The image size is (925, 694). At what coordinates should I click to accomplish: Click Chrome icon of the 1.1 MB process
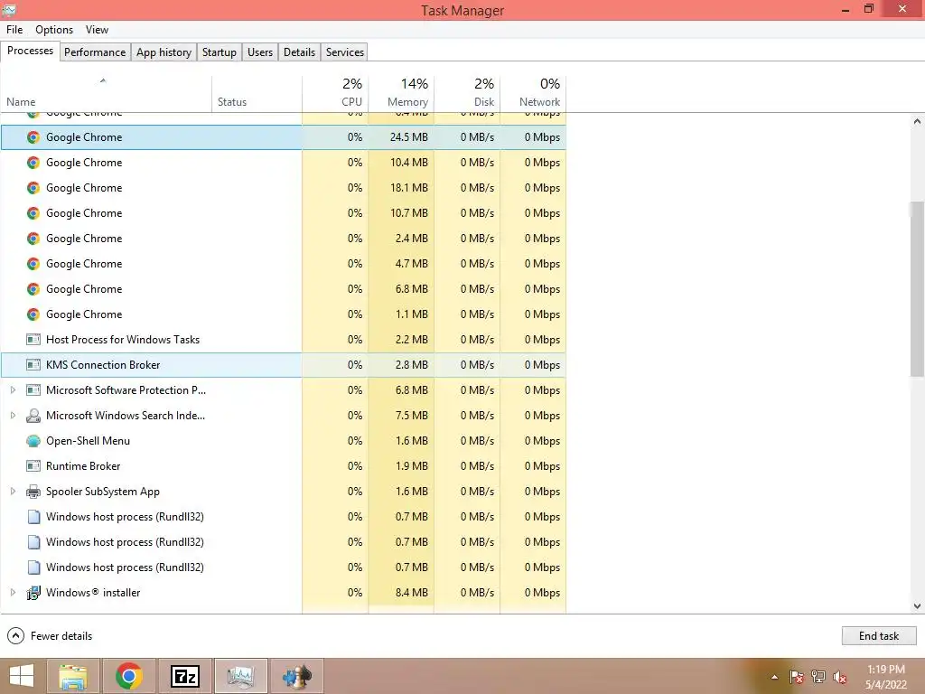[x=33, y=314]
